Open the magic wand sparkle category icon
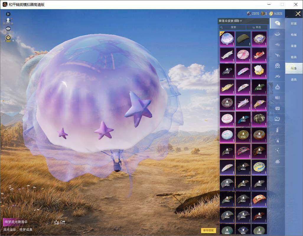The width and height of the screenshot is (303, 236). [277, 151]
